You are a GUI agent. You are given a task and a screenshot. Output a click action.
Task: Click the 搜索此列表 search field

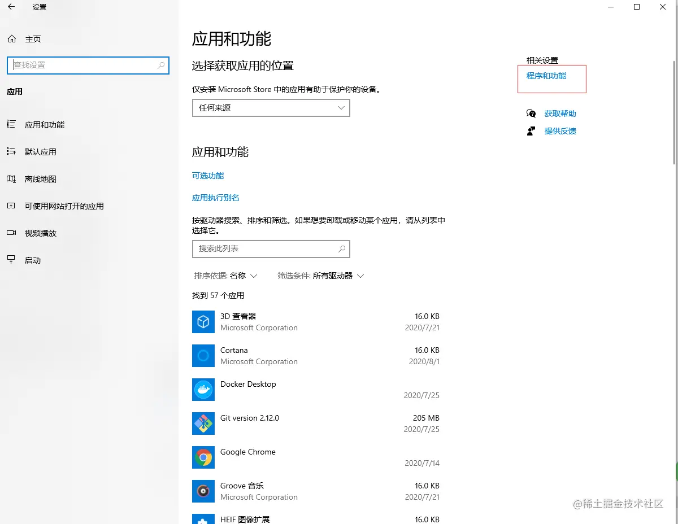[x=271, y=248]
